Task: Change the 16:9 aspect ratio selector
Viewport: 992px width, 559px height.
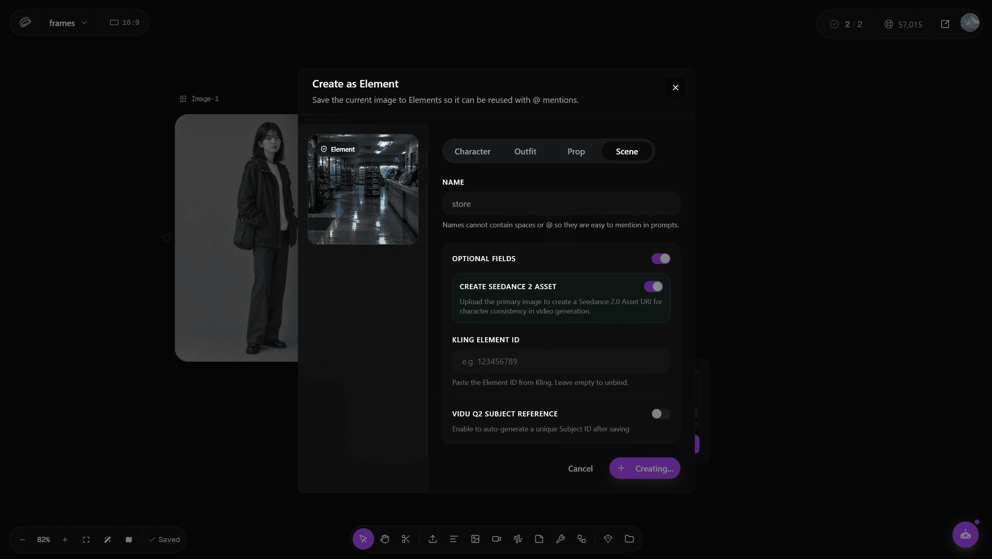Action: click(x=124, y=23)
